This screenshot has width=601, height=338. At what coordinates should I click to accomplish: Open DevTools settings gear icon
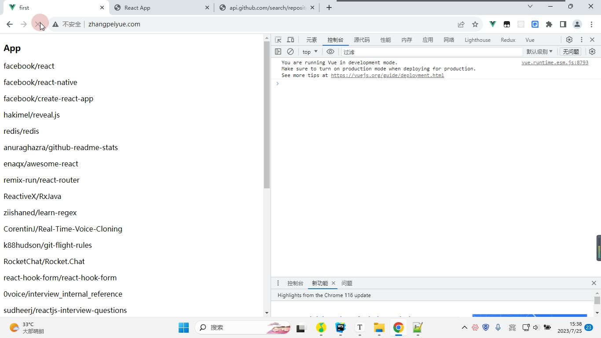click(x=569, y=40)
